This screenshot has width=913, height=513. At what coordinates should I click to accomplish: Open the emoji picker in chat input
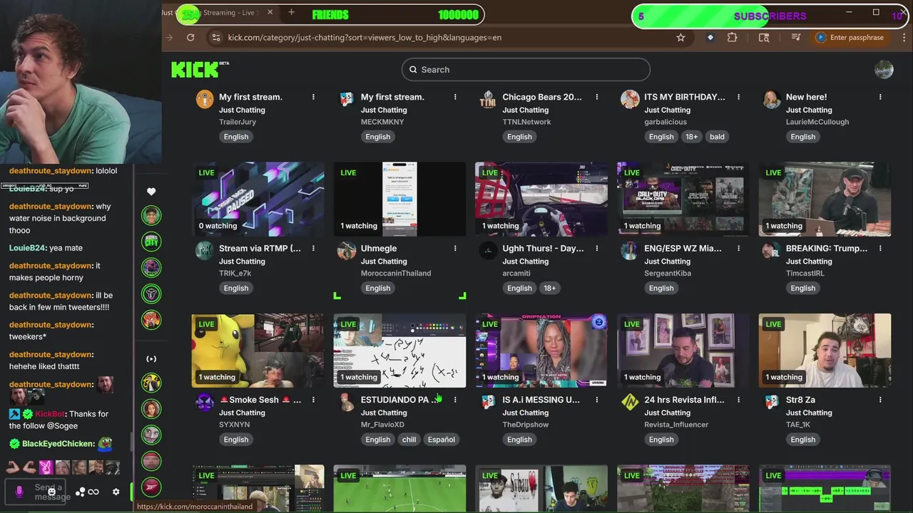coord(51,492)
